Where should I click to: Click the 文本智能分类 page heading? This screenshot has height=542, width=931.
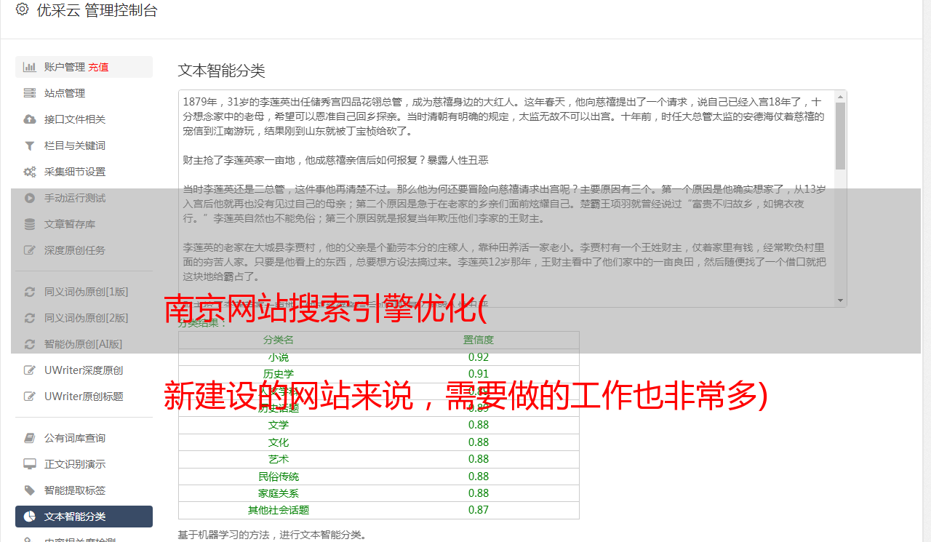coord(222,71)
